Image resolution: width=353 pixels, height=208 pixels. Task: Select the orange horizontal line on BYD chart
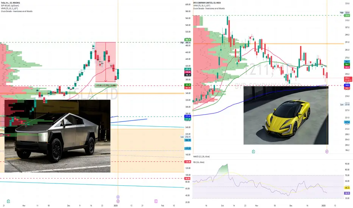[269, 43]
